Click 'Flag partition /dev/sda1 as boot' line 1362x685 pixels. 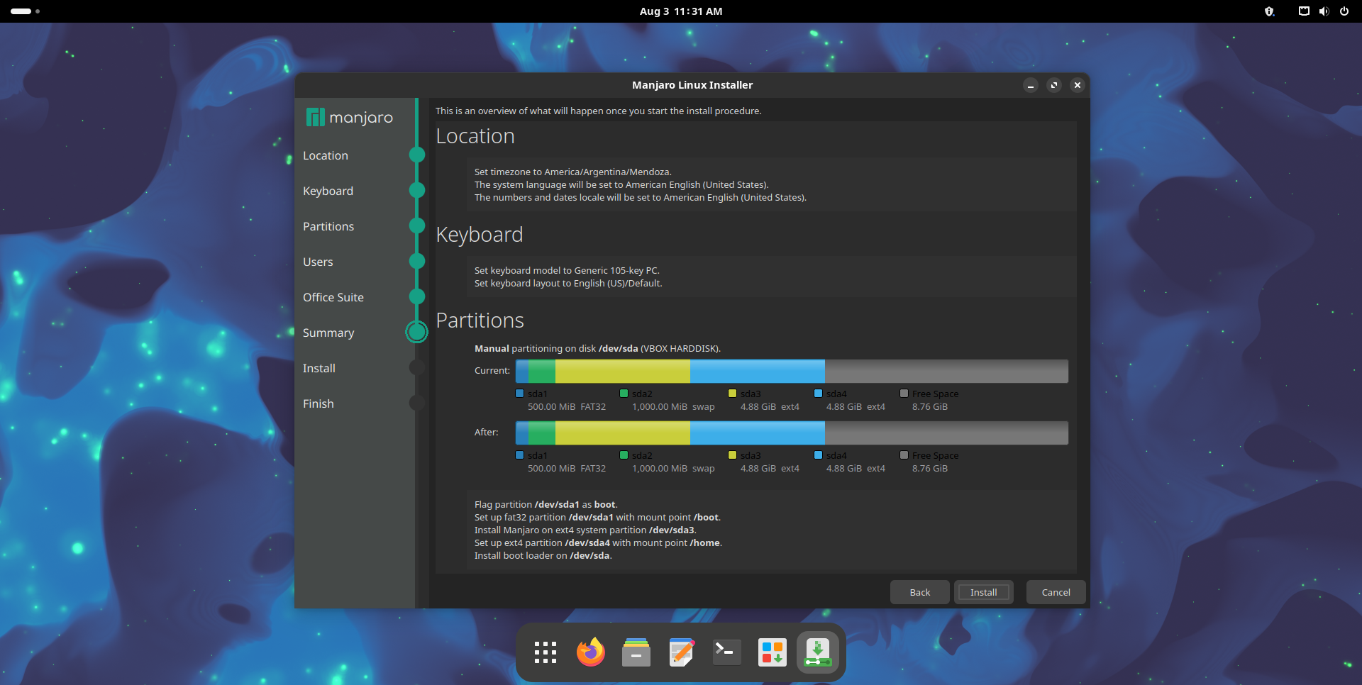546,504
